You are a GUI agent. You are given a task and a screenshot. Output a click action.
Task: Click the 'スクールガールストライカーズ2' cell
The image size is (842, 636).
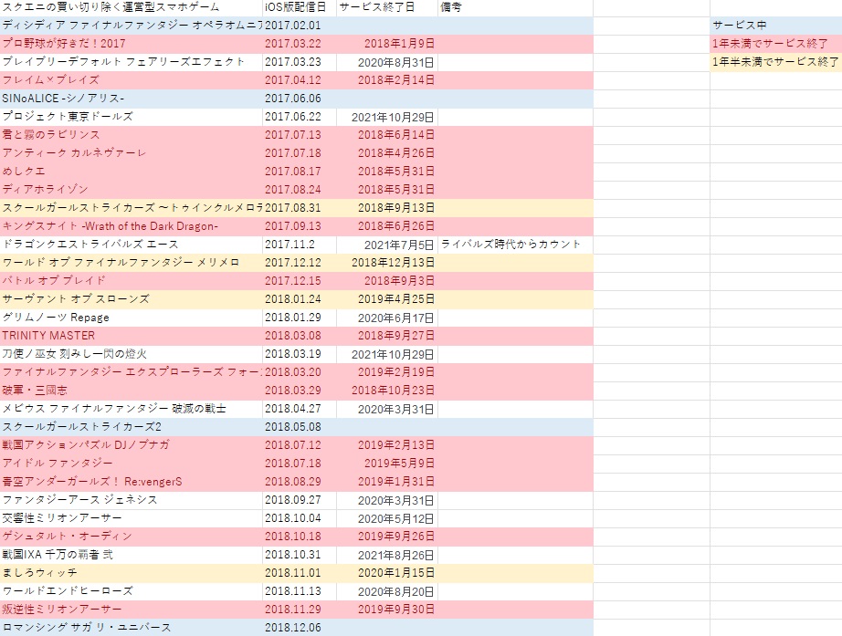[x=132, y=427]
